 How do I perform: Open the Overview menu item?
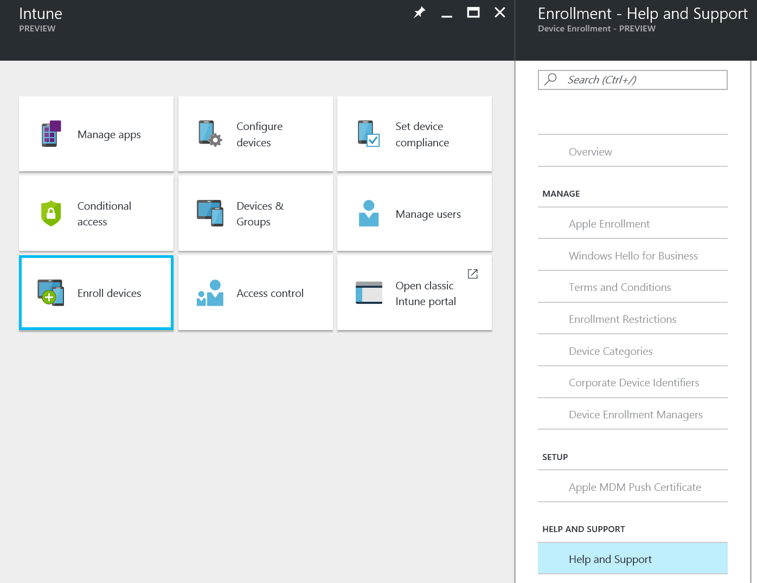pyautogui.click(x=590, y=152)
